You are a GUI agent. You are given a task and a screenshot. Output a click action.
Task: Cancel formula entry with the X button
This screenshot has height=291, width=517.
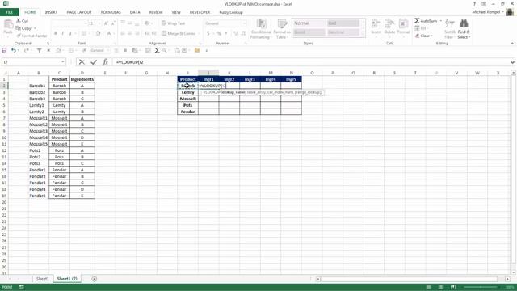tap(82, 62)
